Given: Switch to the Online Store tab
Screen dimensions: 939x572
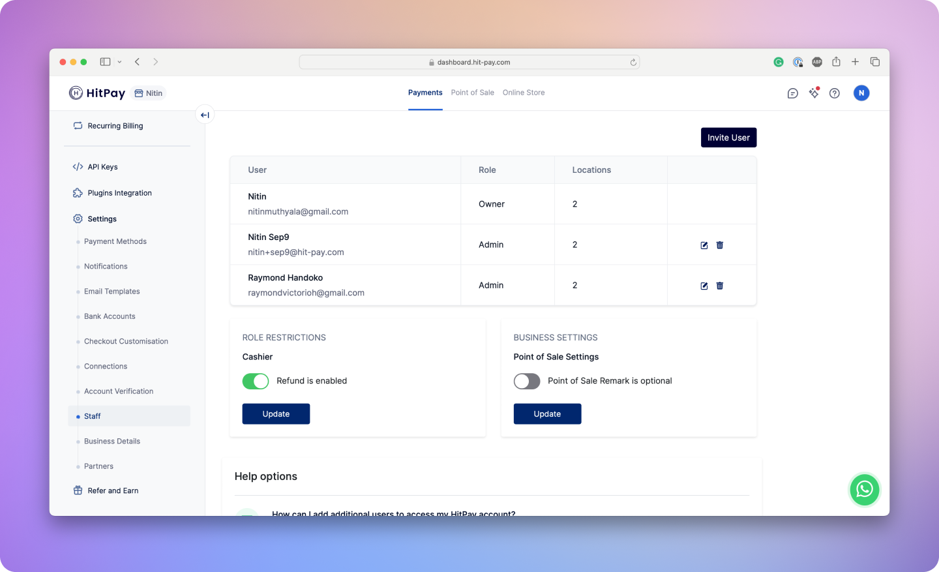Looking at the screenshot, I should point(524,93).
